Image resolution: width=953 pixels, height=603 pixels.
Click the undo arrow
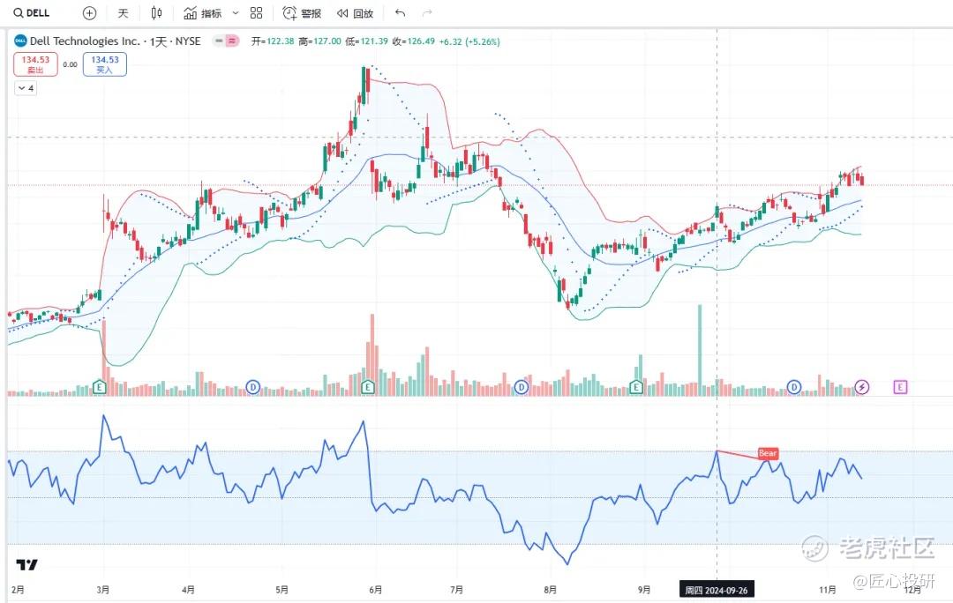400,12
